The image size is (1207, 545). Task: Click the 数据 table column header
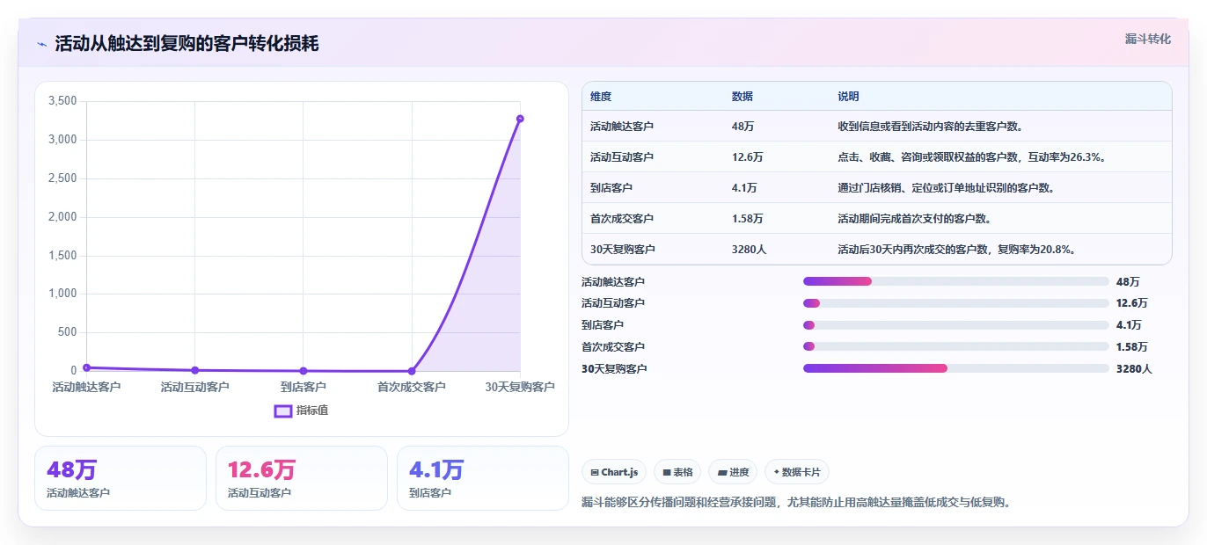pyautogui.click(x=742, y=97)
